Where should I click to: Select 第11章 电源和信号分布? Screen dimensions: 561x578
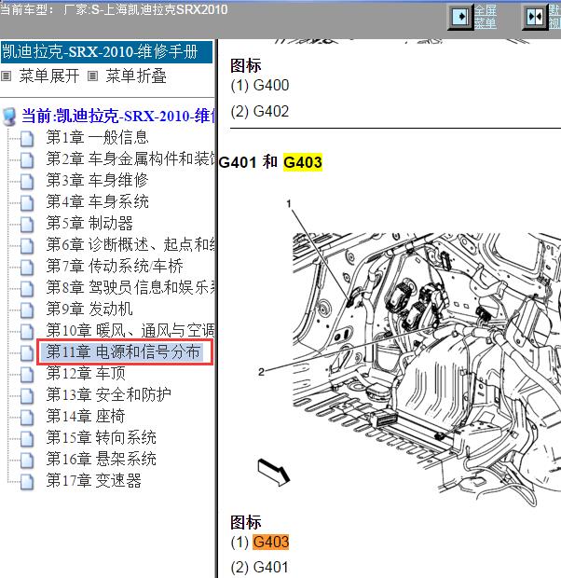124,351
